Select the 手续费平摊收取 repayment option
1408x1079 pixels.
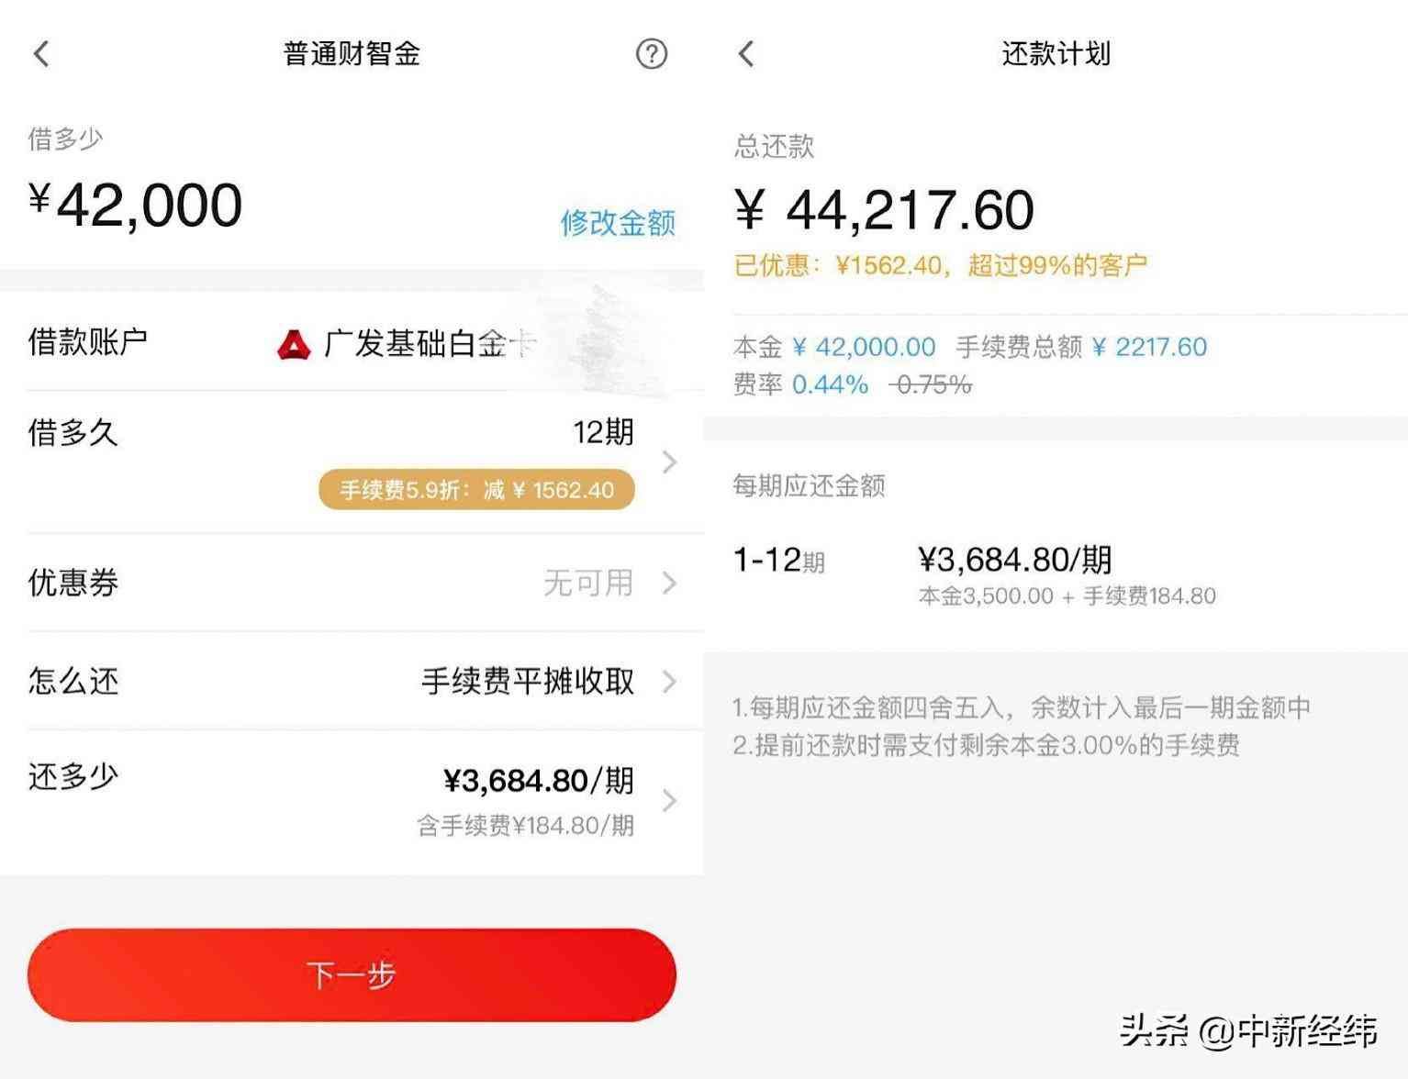526,682
